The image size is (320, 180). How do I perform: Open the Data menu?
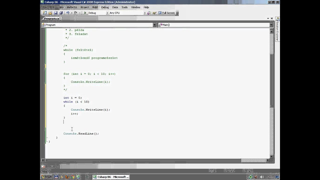[115, 7]
